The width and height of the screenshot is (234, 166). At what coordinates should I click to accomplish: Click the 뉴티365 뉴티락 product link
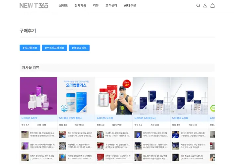tap(29, 118)
